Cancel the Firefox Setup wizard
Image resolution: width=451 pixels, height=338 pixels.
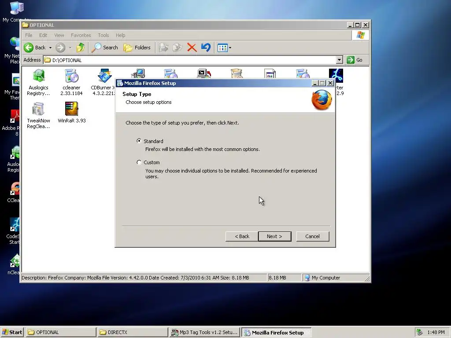tap(313, 236)
